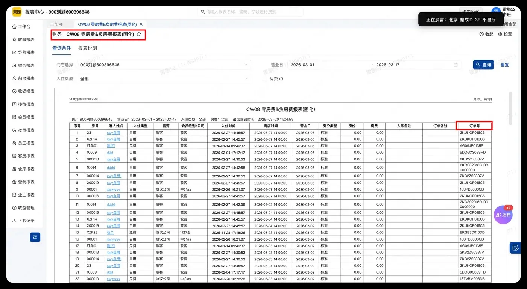Image resolution: width=527 pixels, height=289 pixels.
Task: Open the xwy自用 guest link in row 1
Action: click(114, 132)
